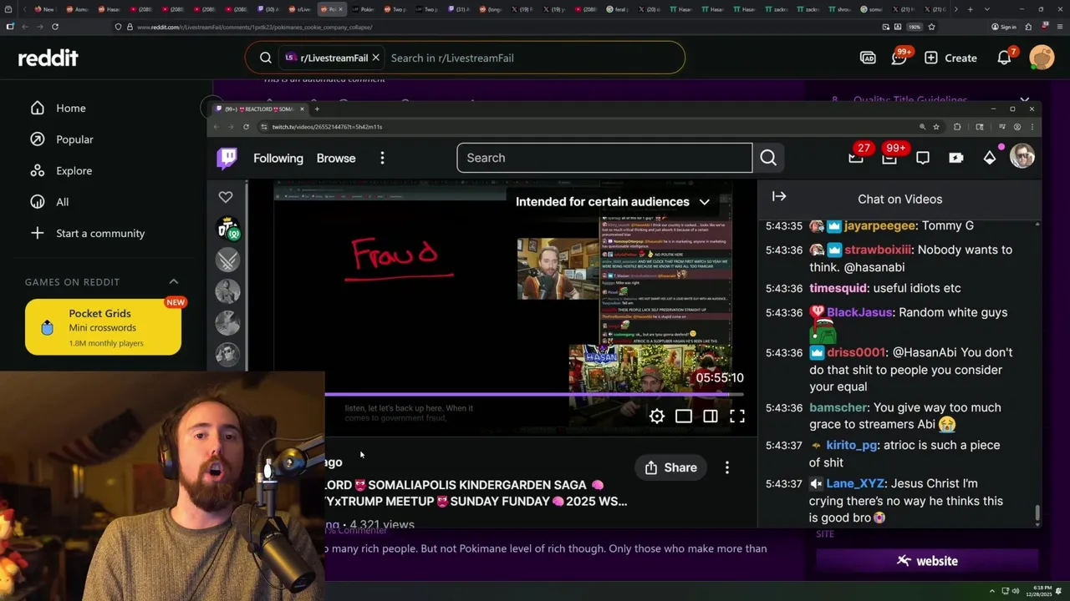
Task: Click the Twitch search magnifier button
Action: click(x=768, y=158)
